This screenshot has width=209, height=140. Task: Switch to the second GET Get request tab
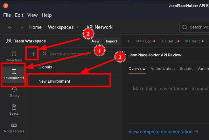pos(194,41)
